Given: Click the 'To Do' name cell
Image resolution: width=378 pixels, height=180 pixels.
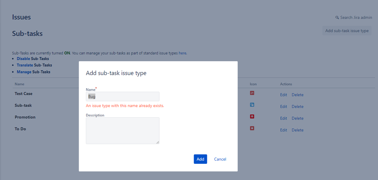Looking at the screenshot, I should (x=20, y=129).
